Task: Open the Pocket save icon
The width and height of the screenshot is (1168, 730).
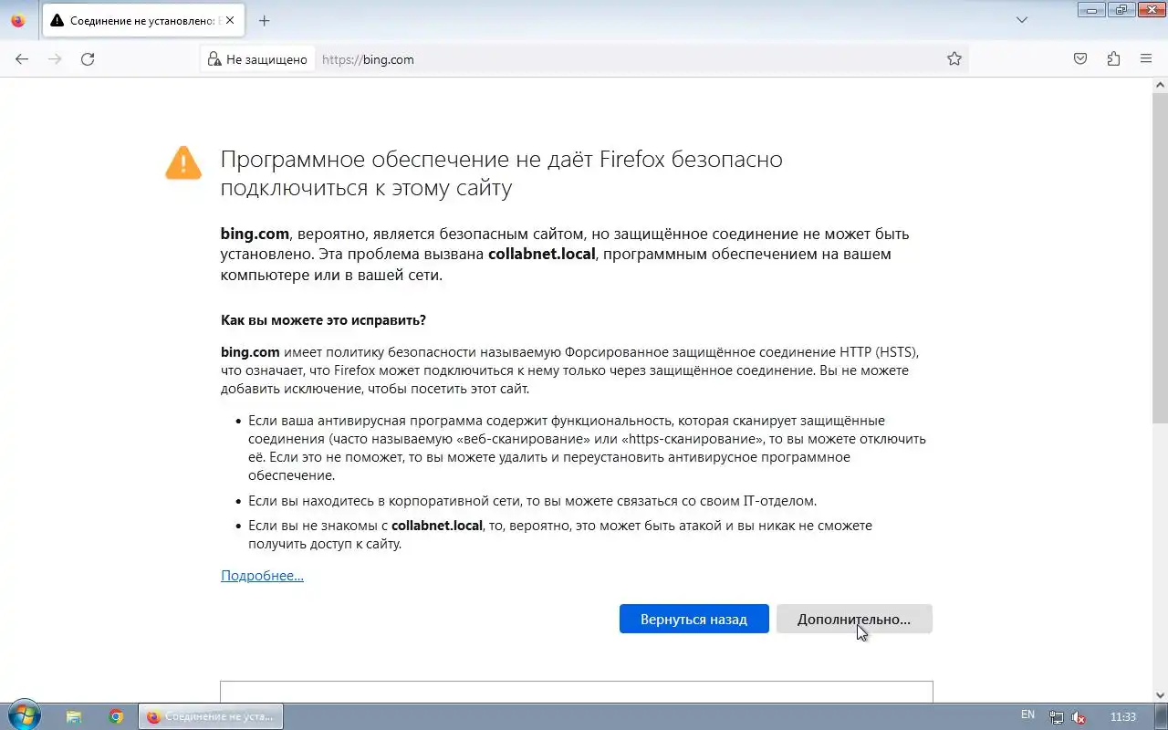Action: pos(1080,59)
